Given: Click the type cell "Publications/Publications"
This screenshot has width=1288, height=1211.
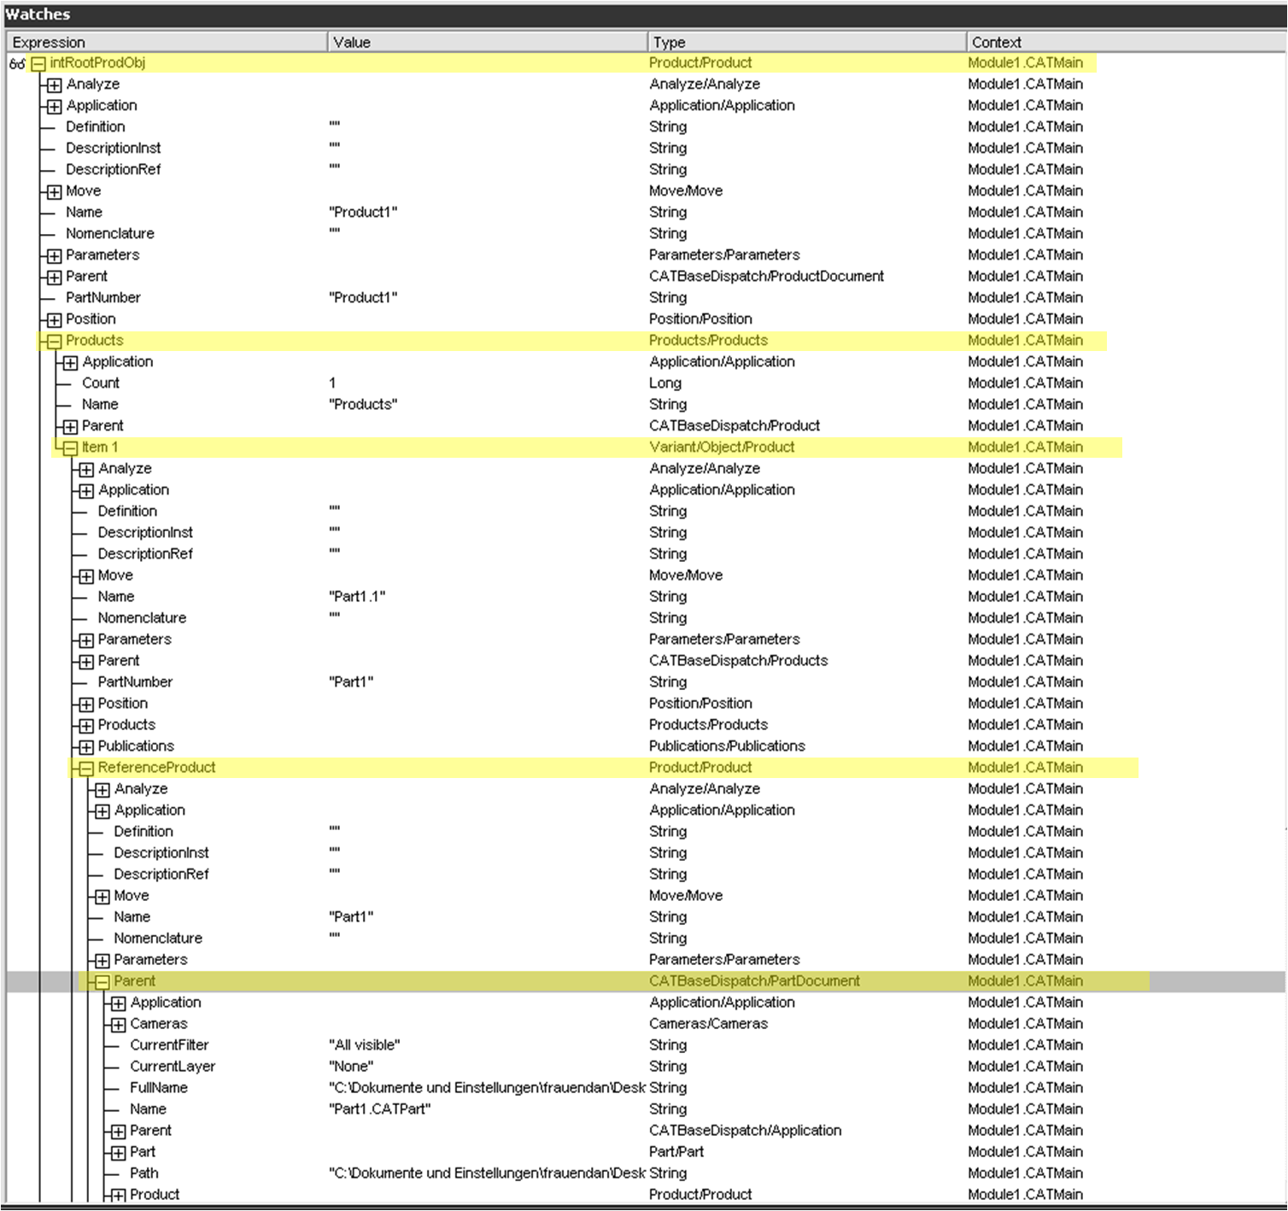Looking at the screenshot, I should (727, 746).
